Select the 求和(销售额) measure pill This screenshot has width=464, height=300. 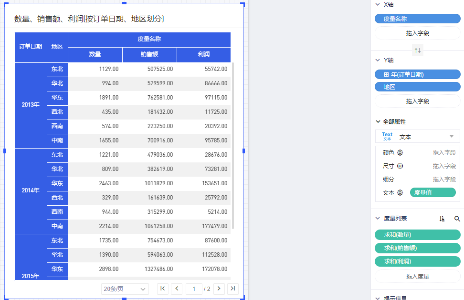[x=417, y=248]
